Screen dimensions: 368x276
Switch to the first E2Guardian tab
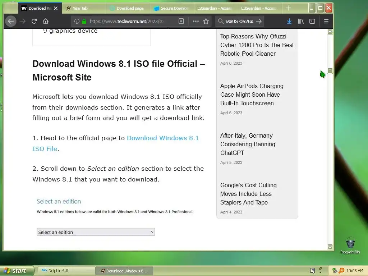pyautogui.click(x=216, y=8)
